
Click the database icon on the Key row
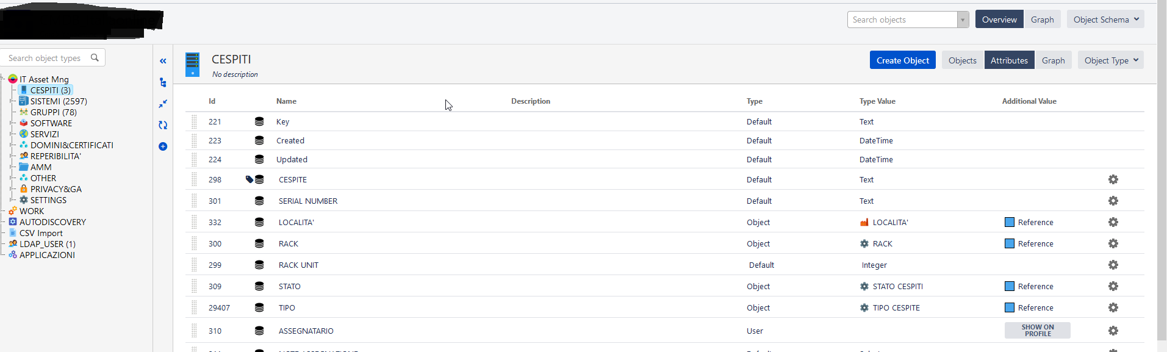(259, 121)
